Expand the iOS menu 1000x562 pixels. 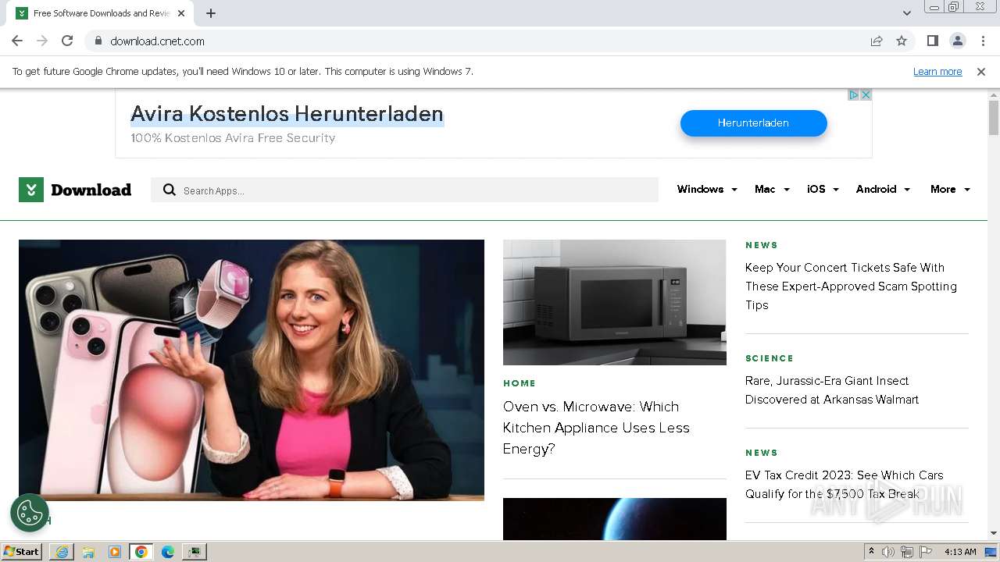pyautogui.click(x=823, y=189)
